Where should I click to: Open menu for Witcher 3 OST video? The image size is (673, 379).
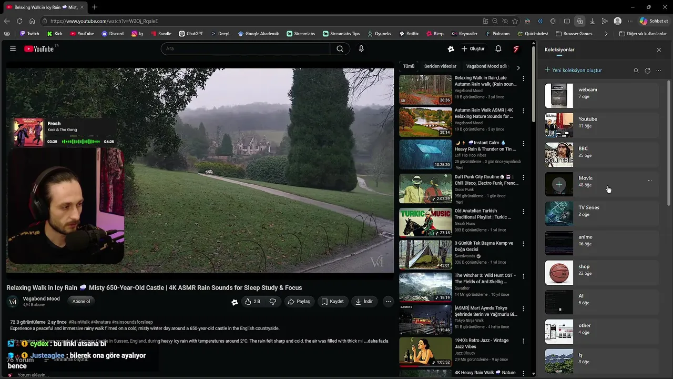coord(523,276)
